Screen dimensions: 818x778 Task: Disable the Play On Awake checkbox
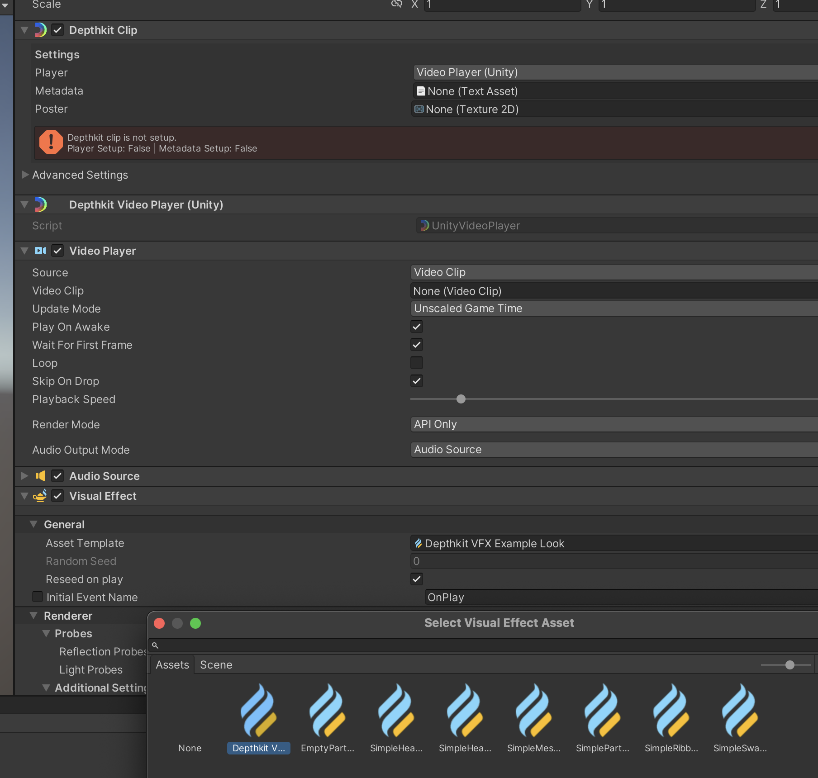coord(417,327)
